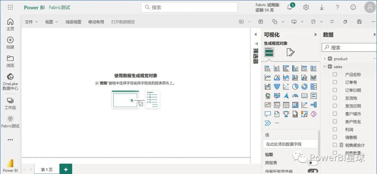The width and height of the screenshot is (377, 174).
Task: Select the funnel chart visual
Action: pos(277,87)
